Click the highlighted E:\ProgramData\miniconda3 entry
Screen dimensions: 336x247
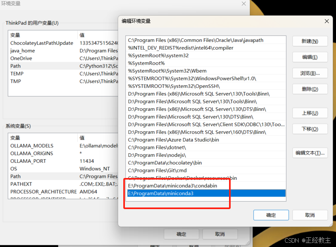coord(206,194)
